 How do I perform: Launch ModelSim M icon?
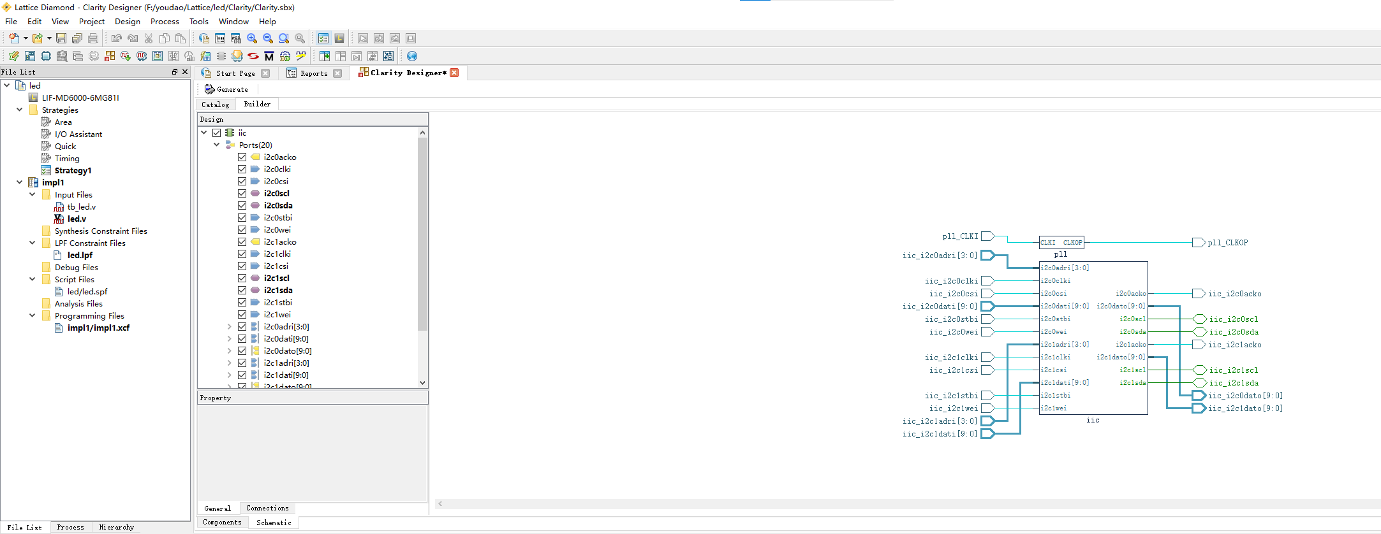269,56
